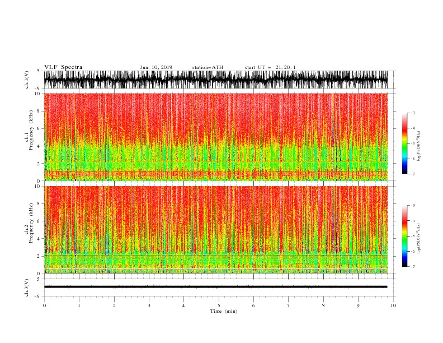Click the time axis tick label '0'
The width and height of the screenshot is (443, 343).
click(44, 305)
